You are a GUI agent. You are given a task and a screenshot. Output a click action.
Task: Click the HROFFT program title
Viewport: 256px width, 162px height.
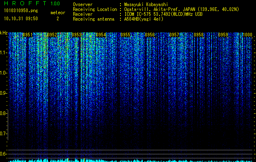[25, 3]
